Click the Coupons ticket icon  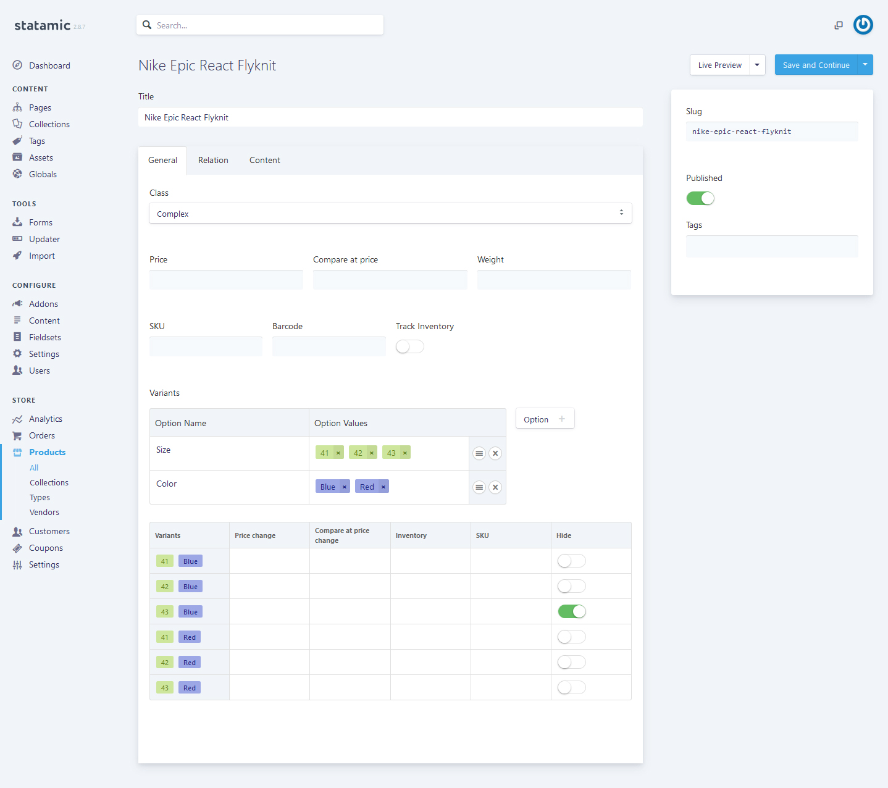(17, 548)
